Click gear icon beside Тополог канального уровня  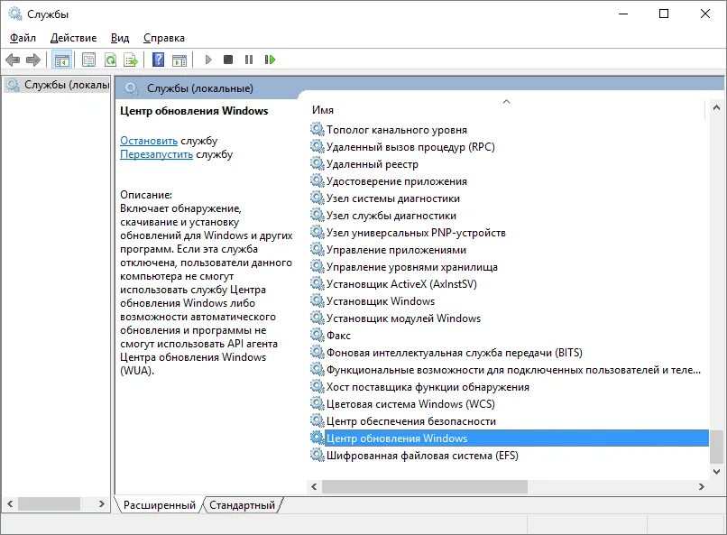click(x=317, y=129)
